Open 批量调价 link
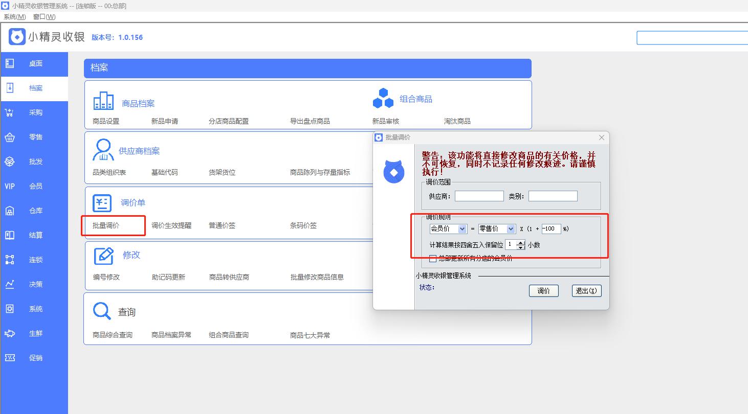The height and width of the screenshot is (414, 748). pos(106,225)
